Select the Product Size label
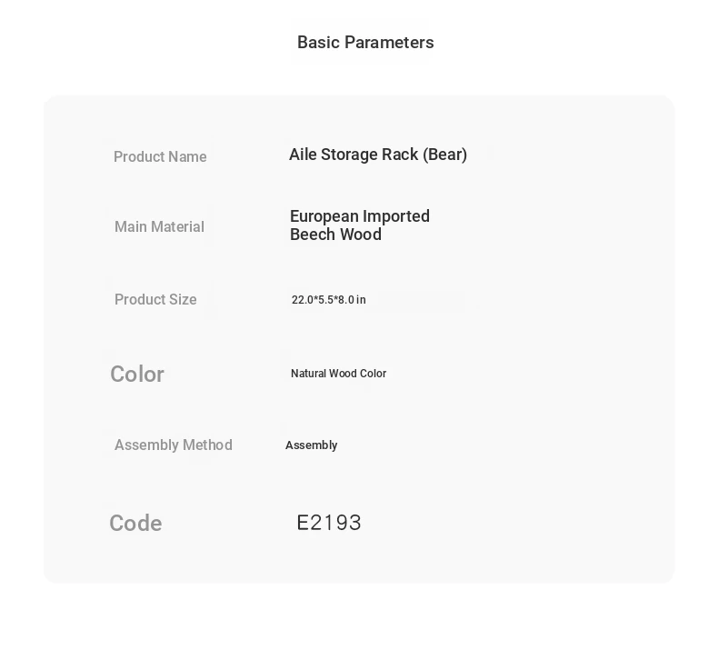 (155, 299)
